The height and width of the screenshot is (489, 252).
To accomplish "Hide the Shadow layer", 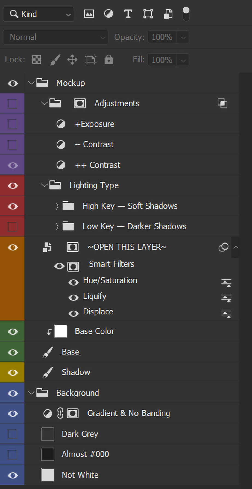I will [13, 372].
